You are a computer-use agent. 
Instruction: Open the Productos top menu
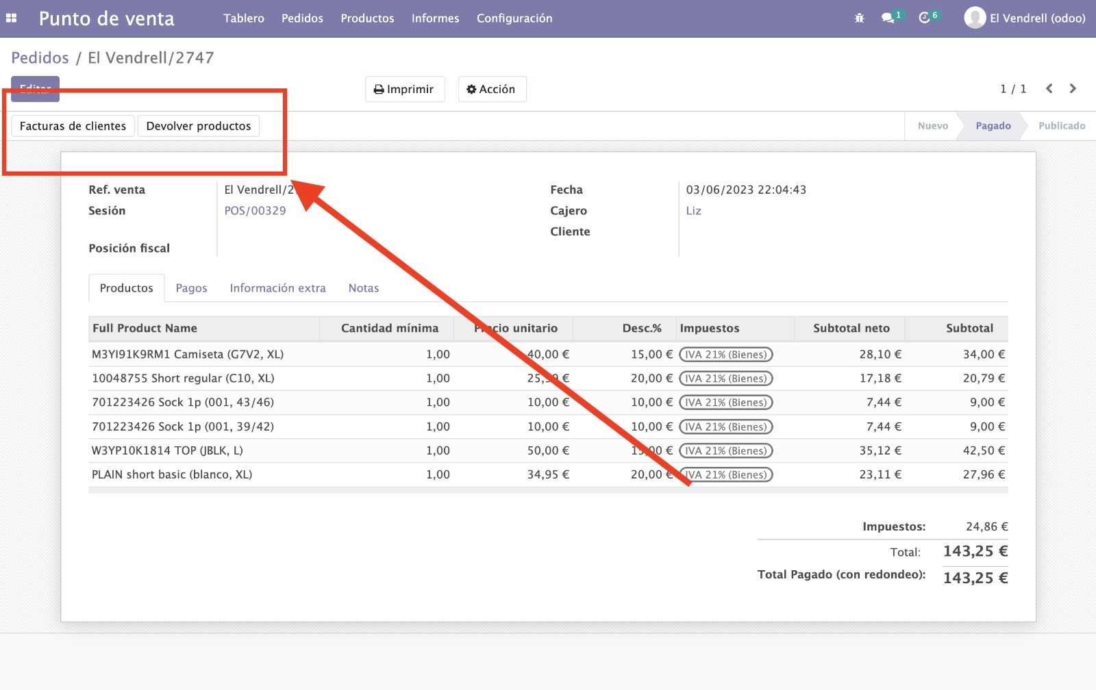coord(367,18)
